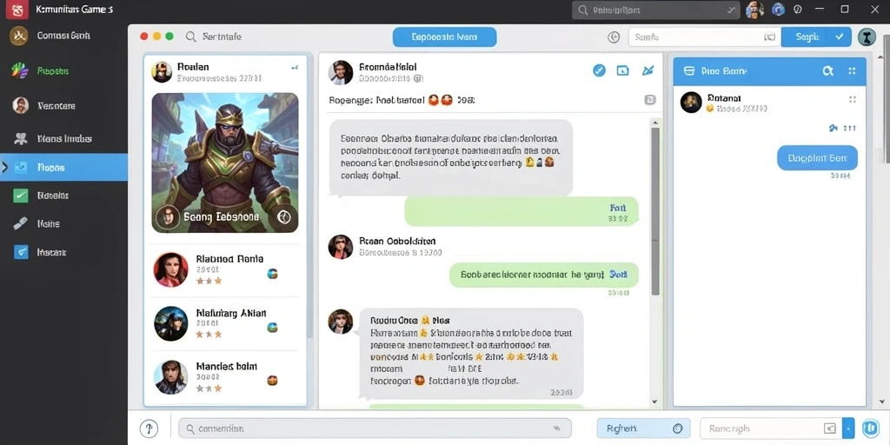Click the badge icon on Rlabriod Ronla row
890x445 pixels.
(272, 274)
